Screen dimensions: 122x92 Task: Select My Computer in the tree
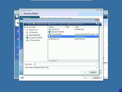coord(31,27)
